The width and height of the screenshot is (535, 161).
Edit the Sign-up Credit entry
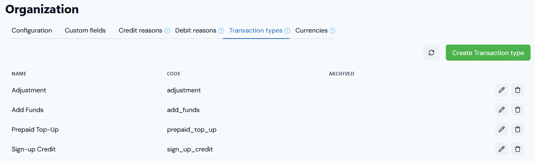pos(501,149)
